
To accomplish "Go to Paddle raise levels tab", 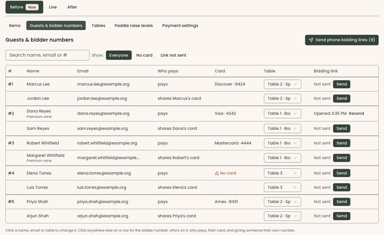I will pos(134,25).
